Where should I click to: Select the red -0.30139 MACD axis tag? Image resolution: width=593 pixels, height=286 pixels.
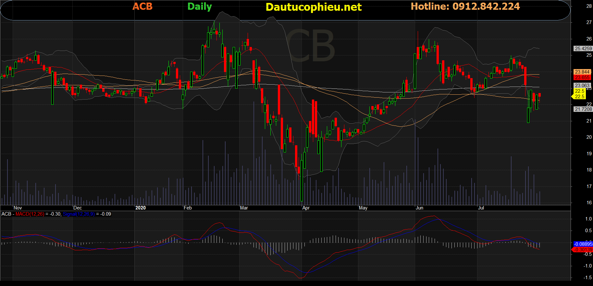[x=583, y=250]
